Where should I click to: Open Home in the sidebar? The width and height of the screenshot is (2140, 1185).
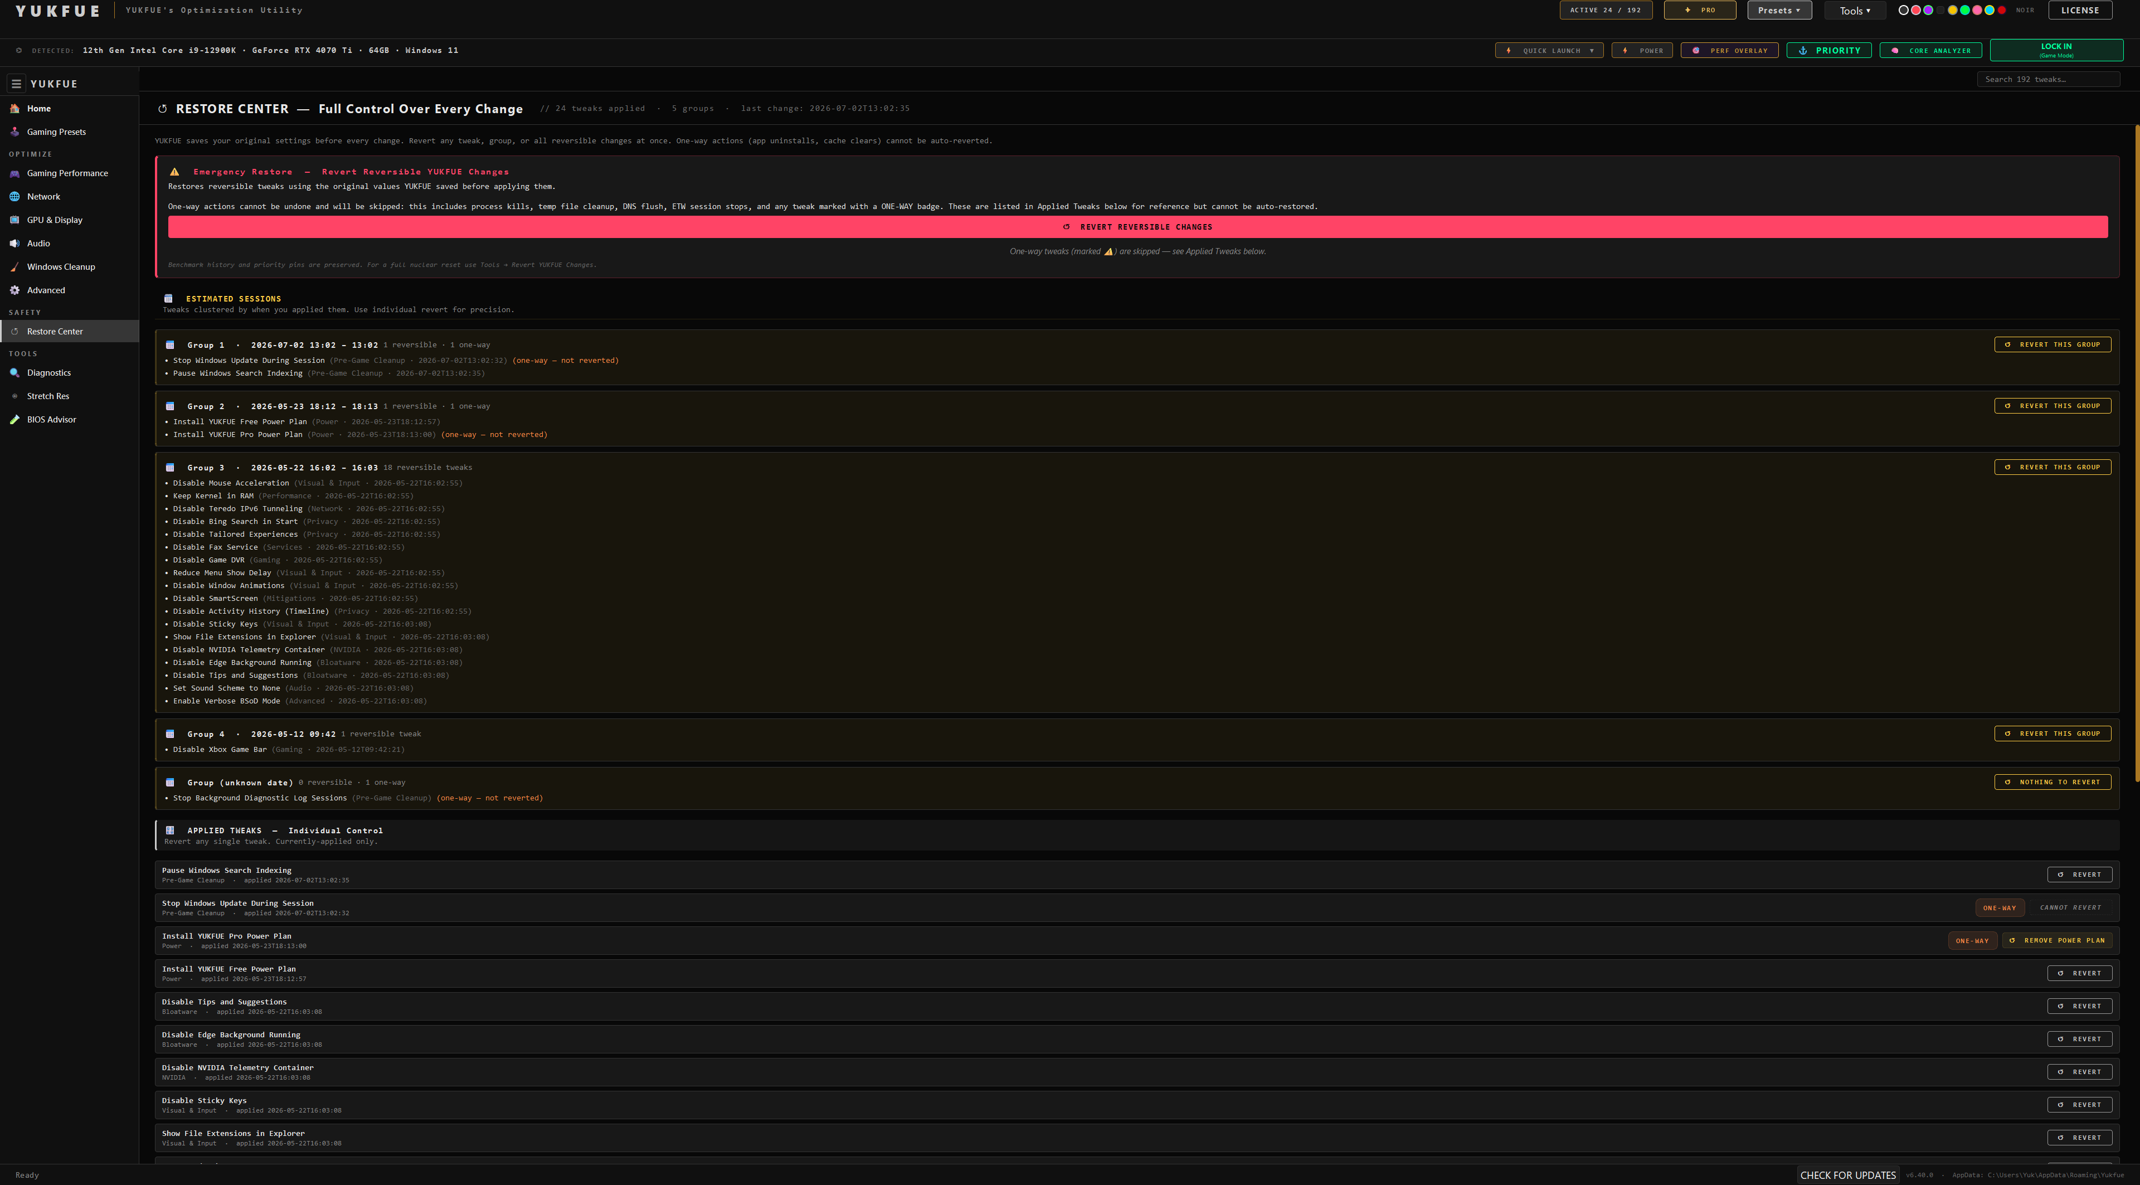click(70, 109)
